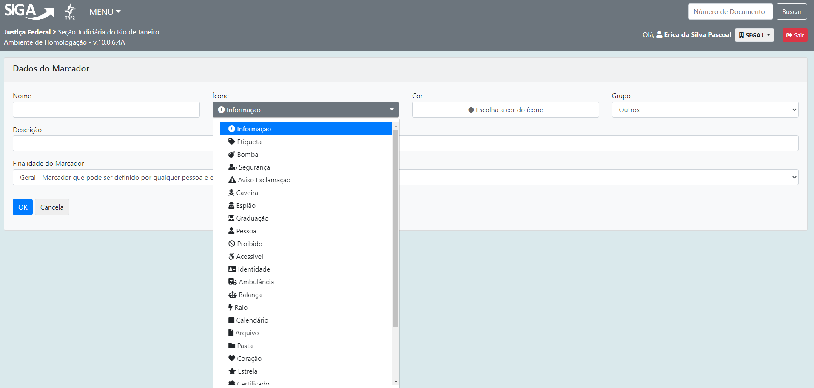The width and height of the screenshot is (814, 388).
Task: Pick the Ambulância icon from list
Action: [256, 282]
